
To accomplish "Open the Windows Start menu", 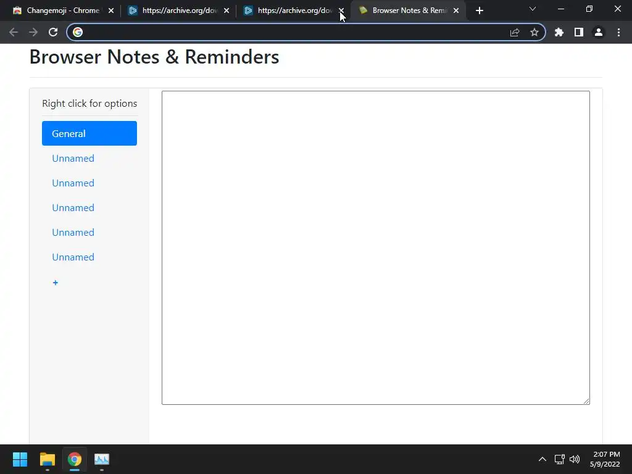I will click(20, 459).
